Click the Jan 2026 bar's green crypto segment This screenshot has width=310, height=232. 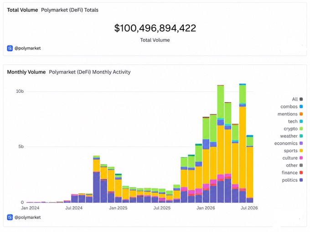(x=206, y=129)
